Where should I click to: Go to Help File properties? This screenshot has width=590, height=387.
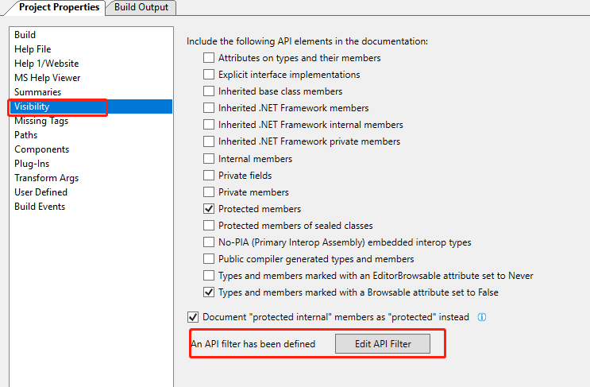(x=33, y=49)
